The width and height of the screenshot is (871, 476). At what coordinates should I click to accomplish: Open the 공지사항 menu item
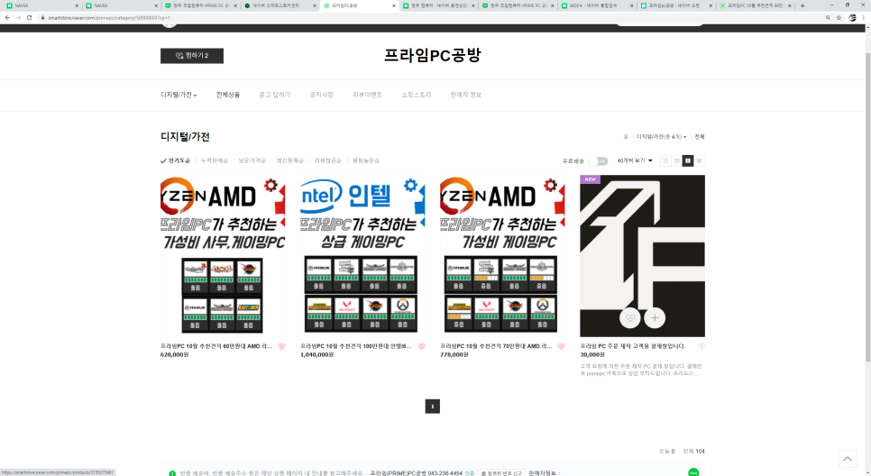(321, 95)
